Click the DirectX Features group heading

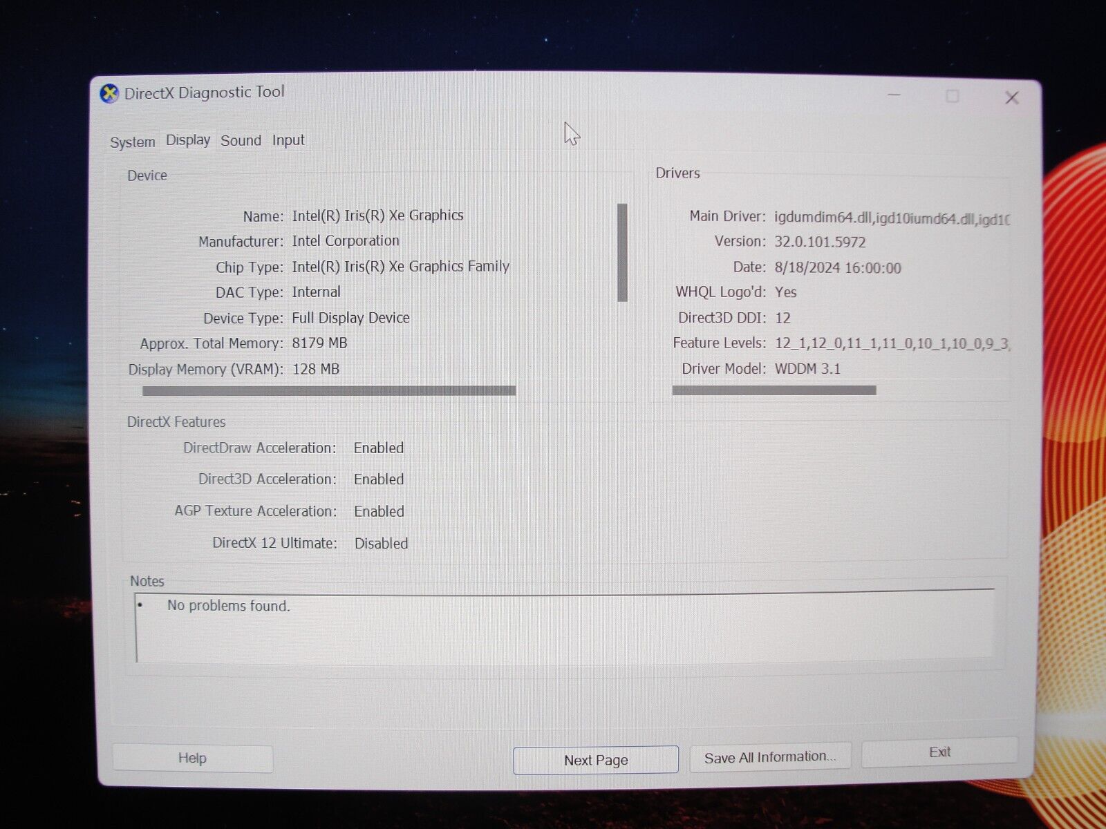[x=176, y=422]
